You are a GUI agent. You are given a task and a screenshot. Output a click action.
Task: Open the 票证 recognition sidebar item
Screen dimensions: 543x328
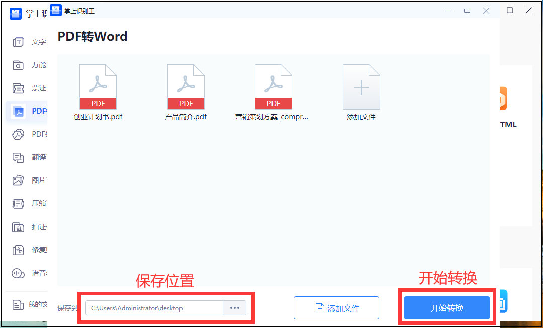(30, 88)
